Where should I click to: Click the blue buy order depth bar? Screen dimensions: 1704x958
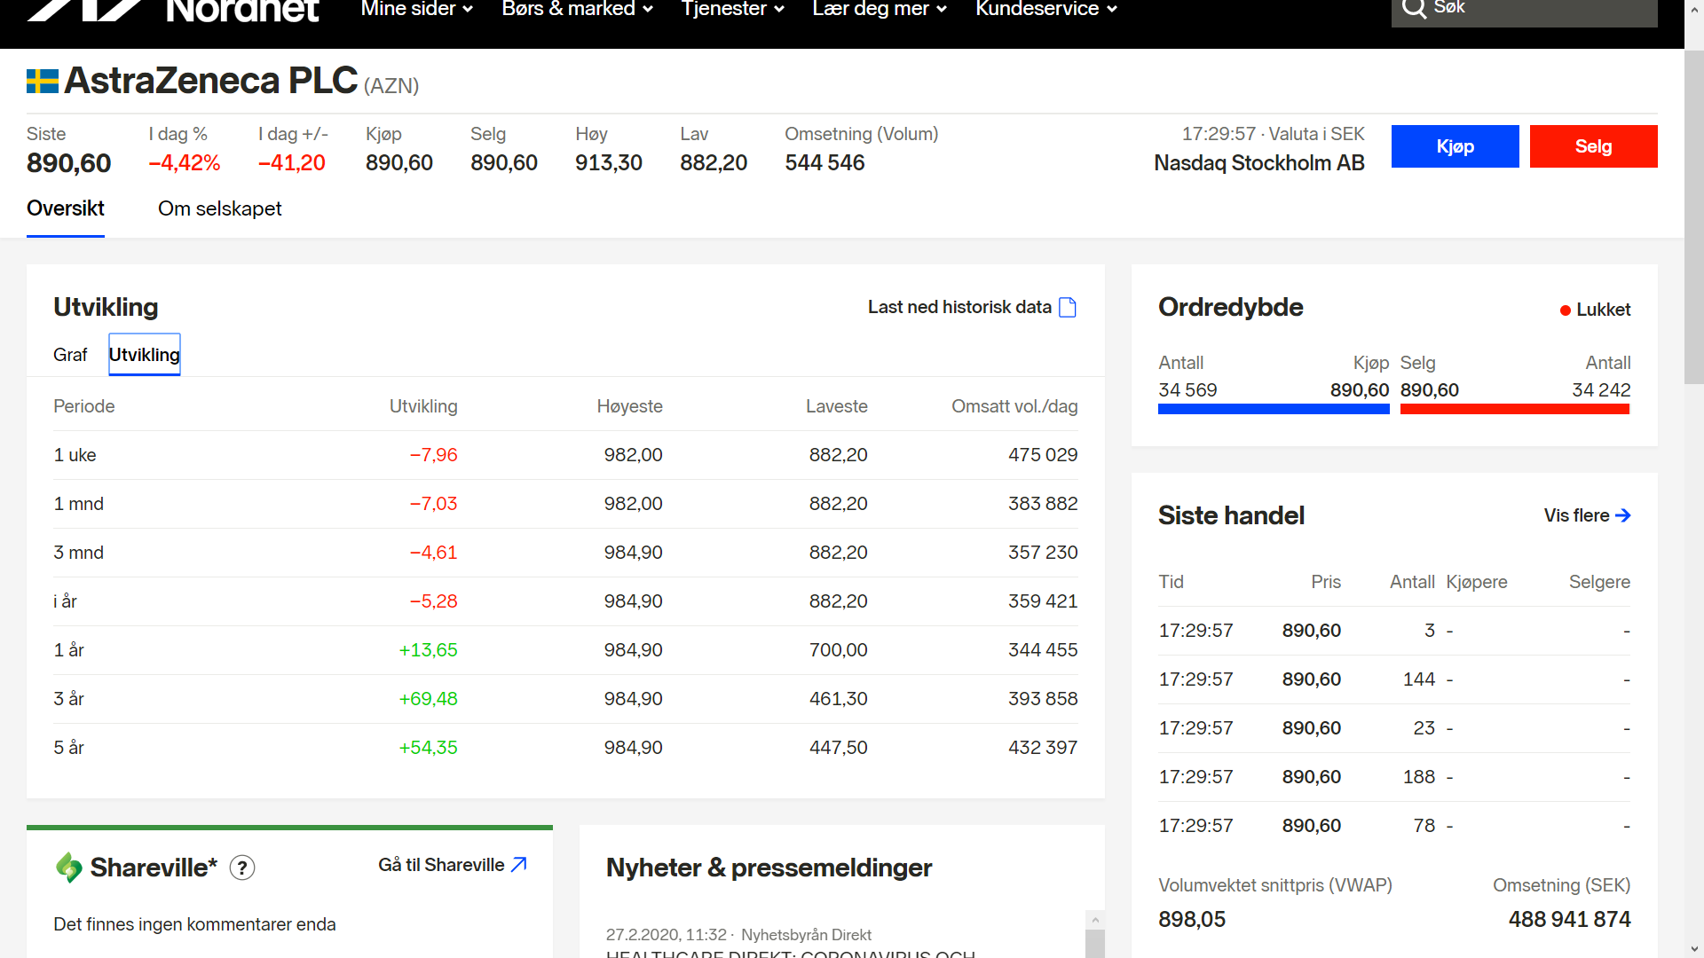coord(1274,409)
